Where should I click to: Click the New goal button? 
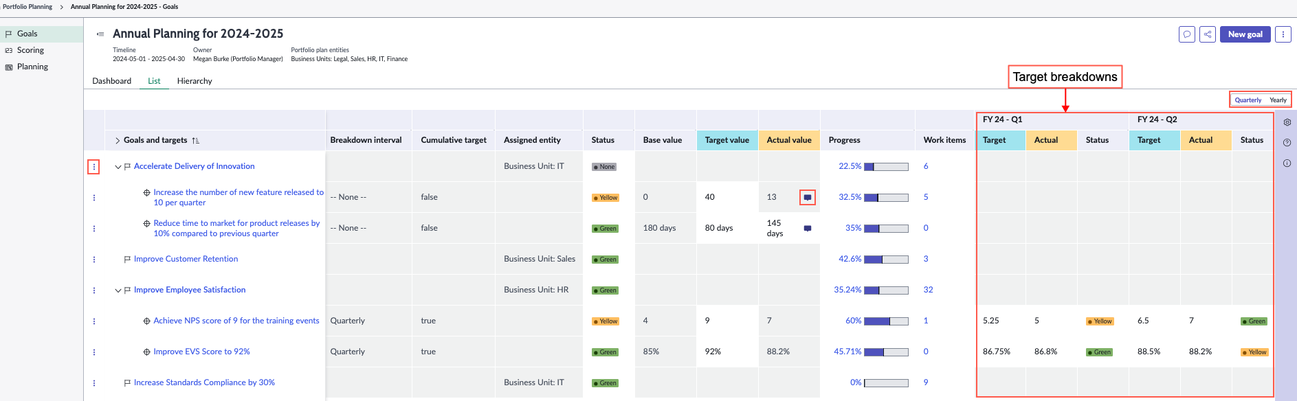click(1245, 34)
